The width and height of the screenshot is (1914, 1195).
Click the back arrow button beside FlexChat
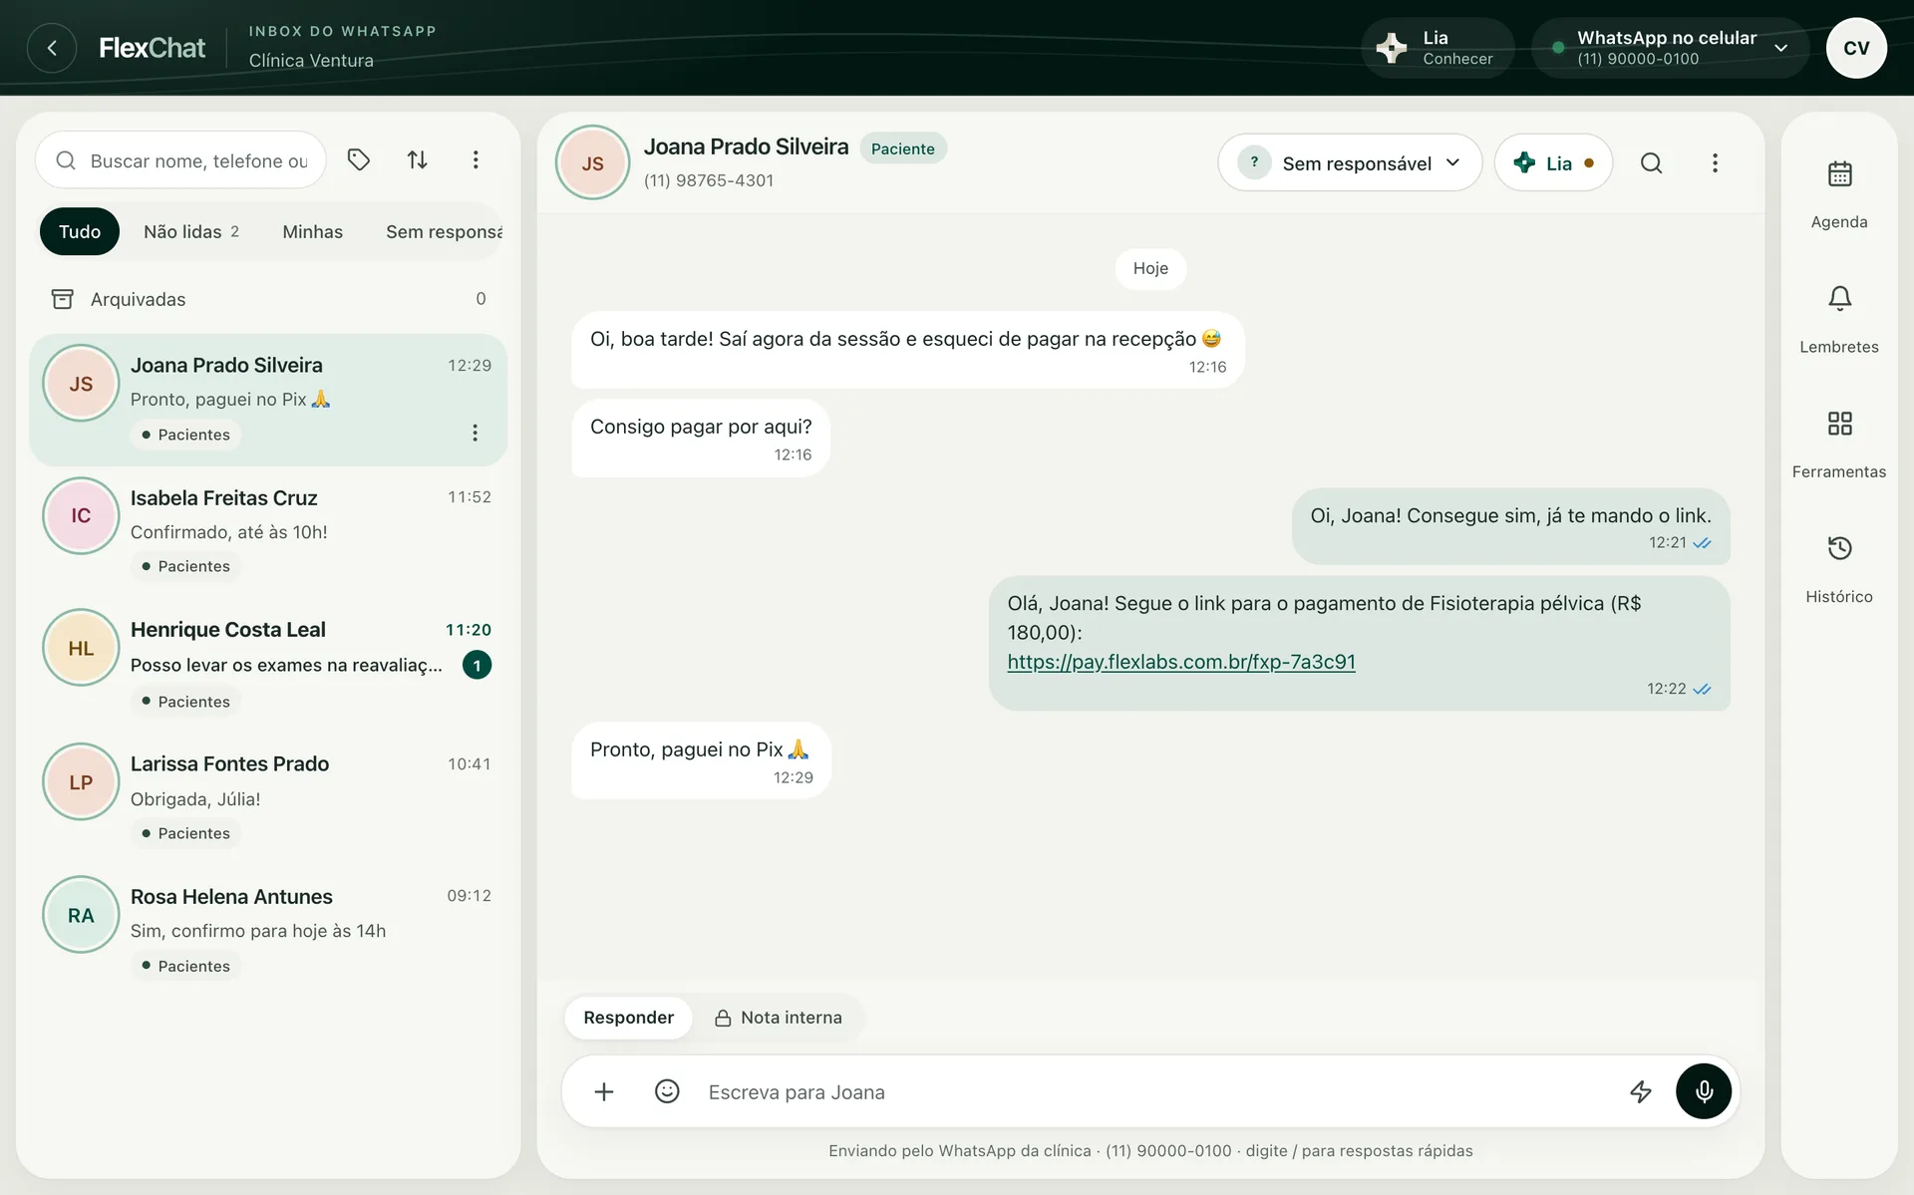(x=52, y=48)
